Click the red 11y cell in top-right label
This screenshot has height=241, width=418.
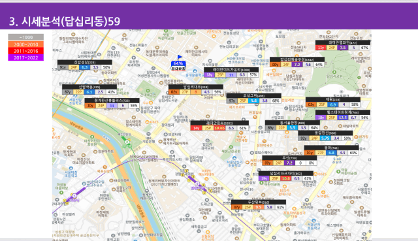pos(321,48)
